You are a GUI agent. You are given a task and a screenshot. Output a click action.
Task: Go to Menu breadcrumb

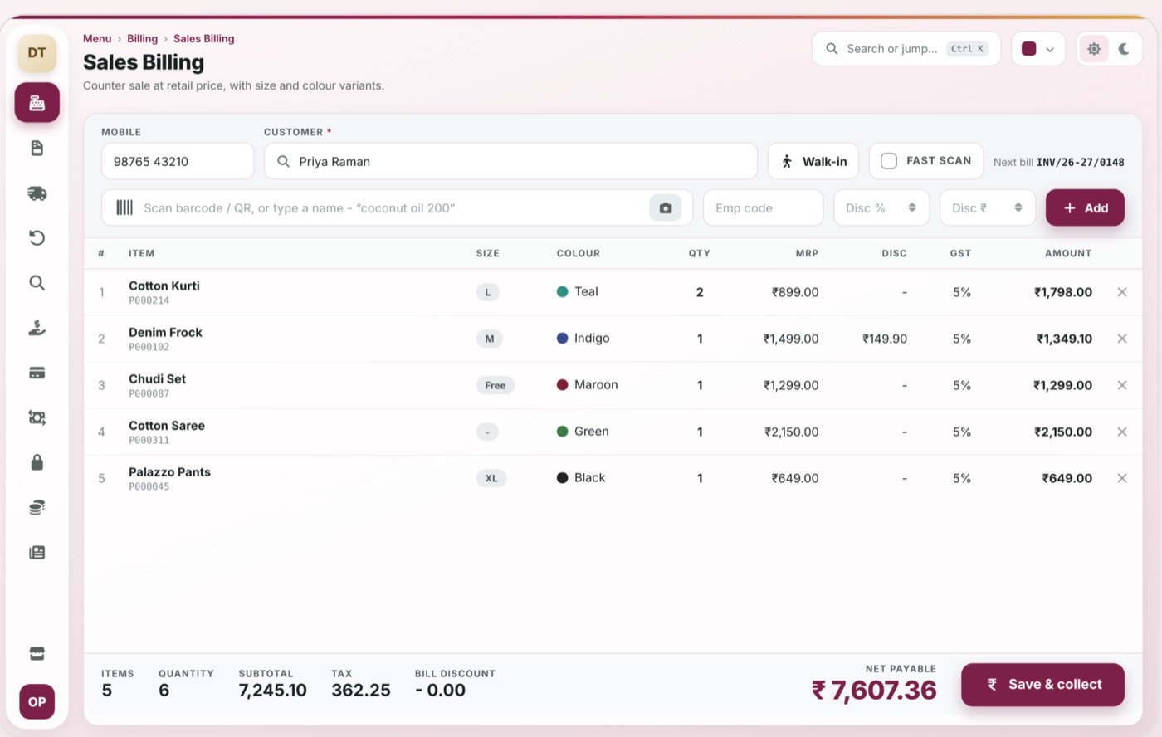(97, 38)
